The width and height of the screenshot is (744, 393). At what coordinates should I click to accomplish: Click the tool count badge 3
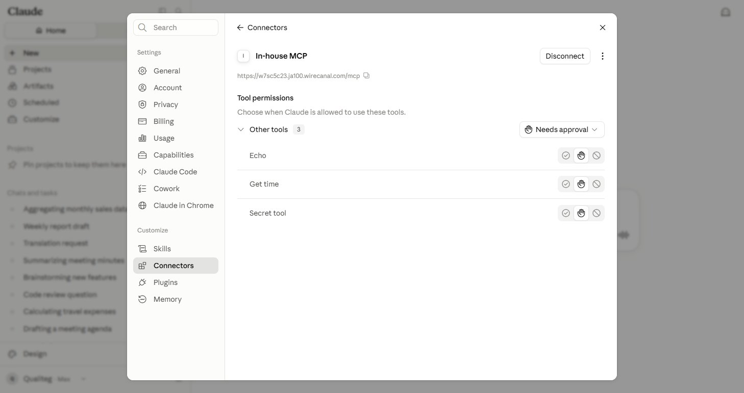tap(299, 129)
